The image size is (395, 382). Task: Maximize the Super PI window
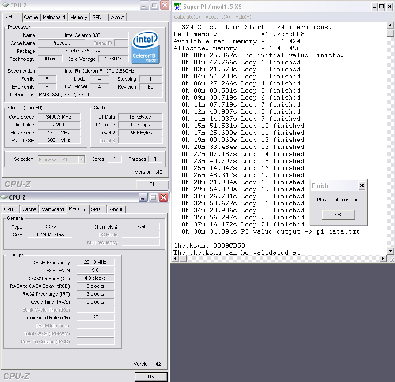(x=382, y=7)
